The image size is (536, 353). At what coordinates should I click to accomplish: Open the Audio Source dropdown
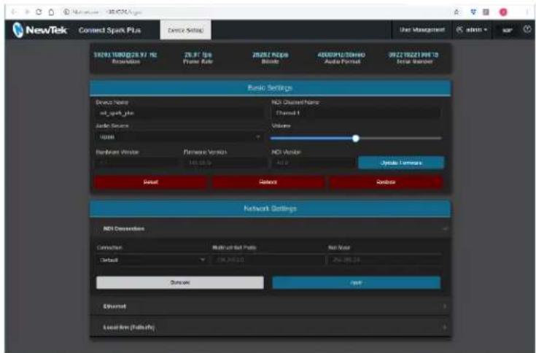[179, 137]
